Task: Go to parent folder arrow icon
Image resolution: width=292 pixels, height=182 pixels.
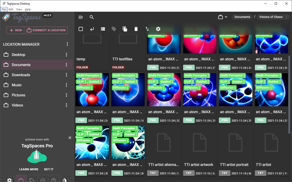Action: 92,29
